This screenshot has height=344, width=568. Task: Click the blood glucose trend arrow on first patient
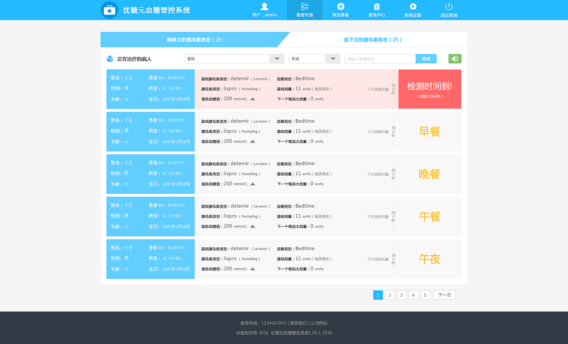click(x=252, y=99)
